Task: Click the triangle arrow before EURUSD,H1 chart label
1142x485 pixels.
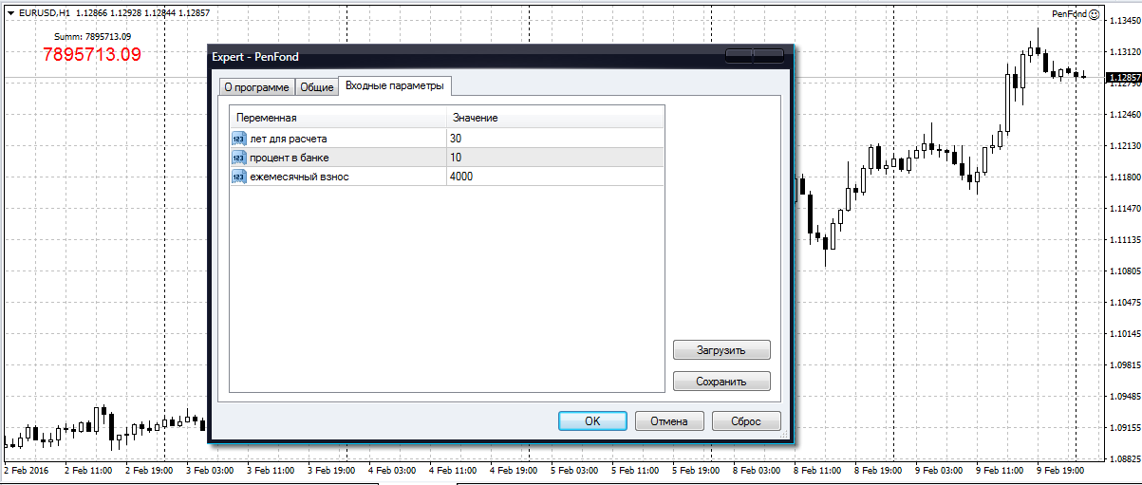Action: click(x=9, y=13)
